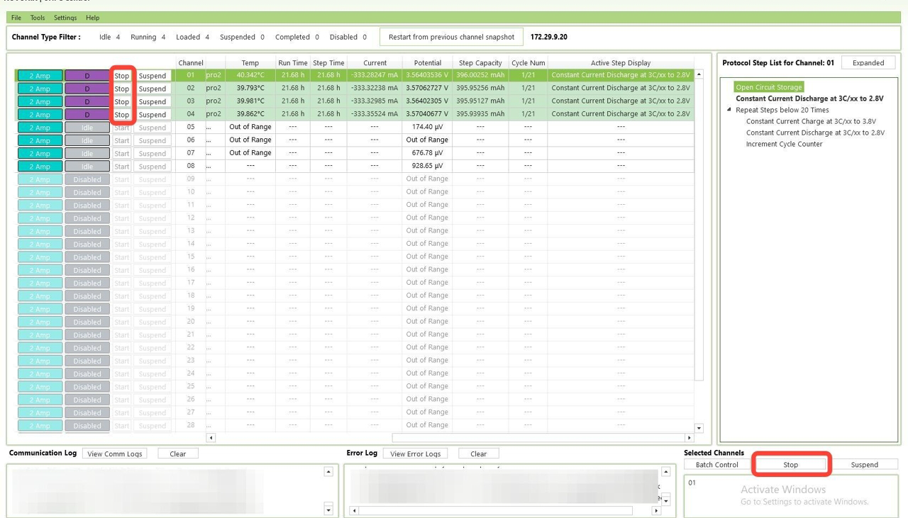Filter channels by Suspended count

tap(242, 37)
